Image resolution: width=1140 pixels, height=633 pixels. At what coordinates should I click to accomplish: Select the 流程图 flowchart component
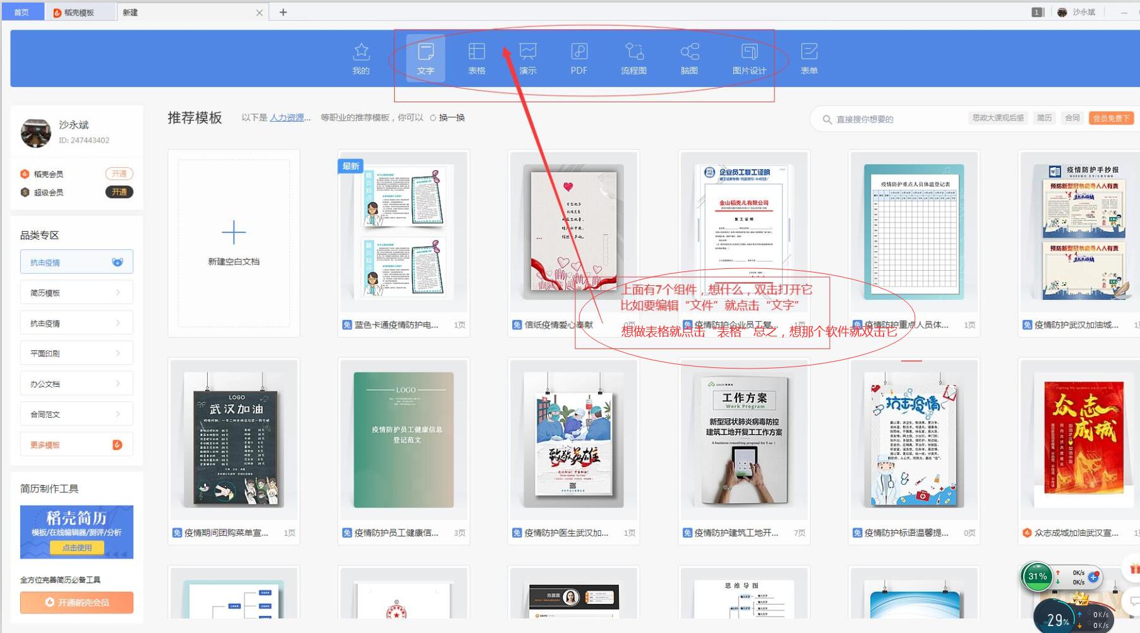click(x=634, y=58)
